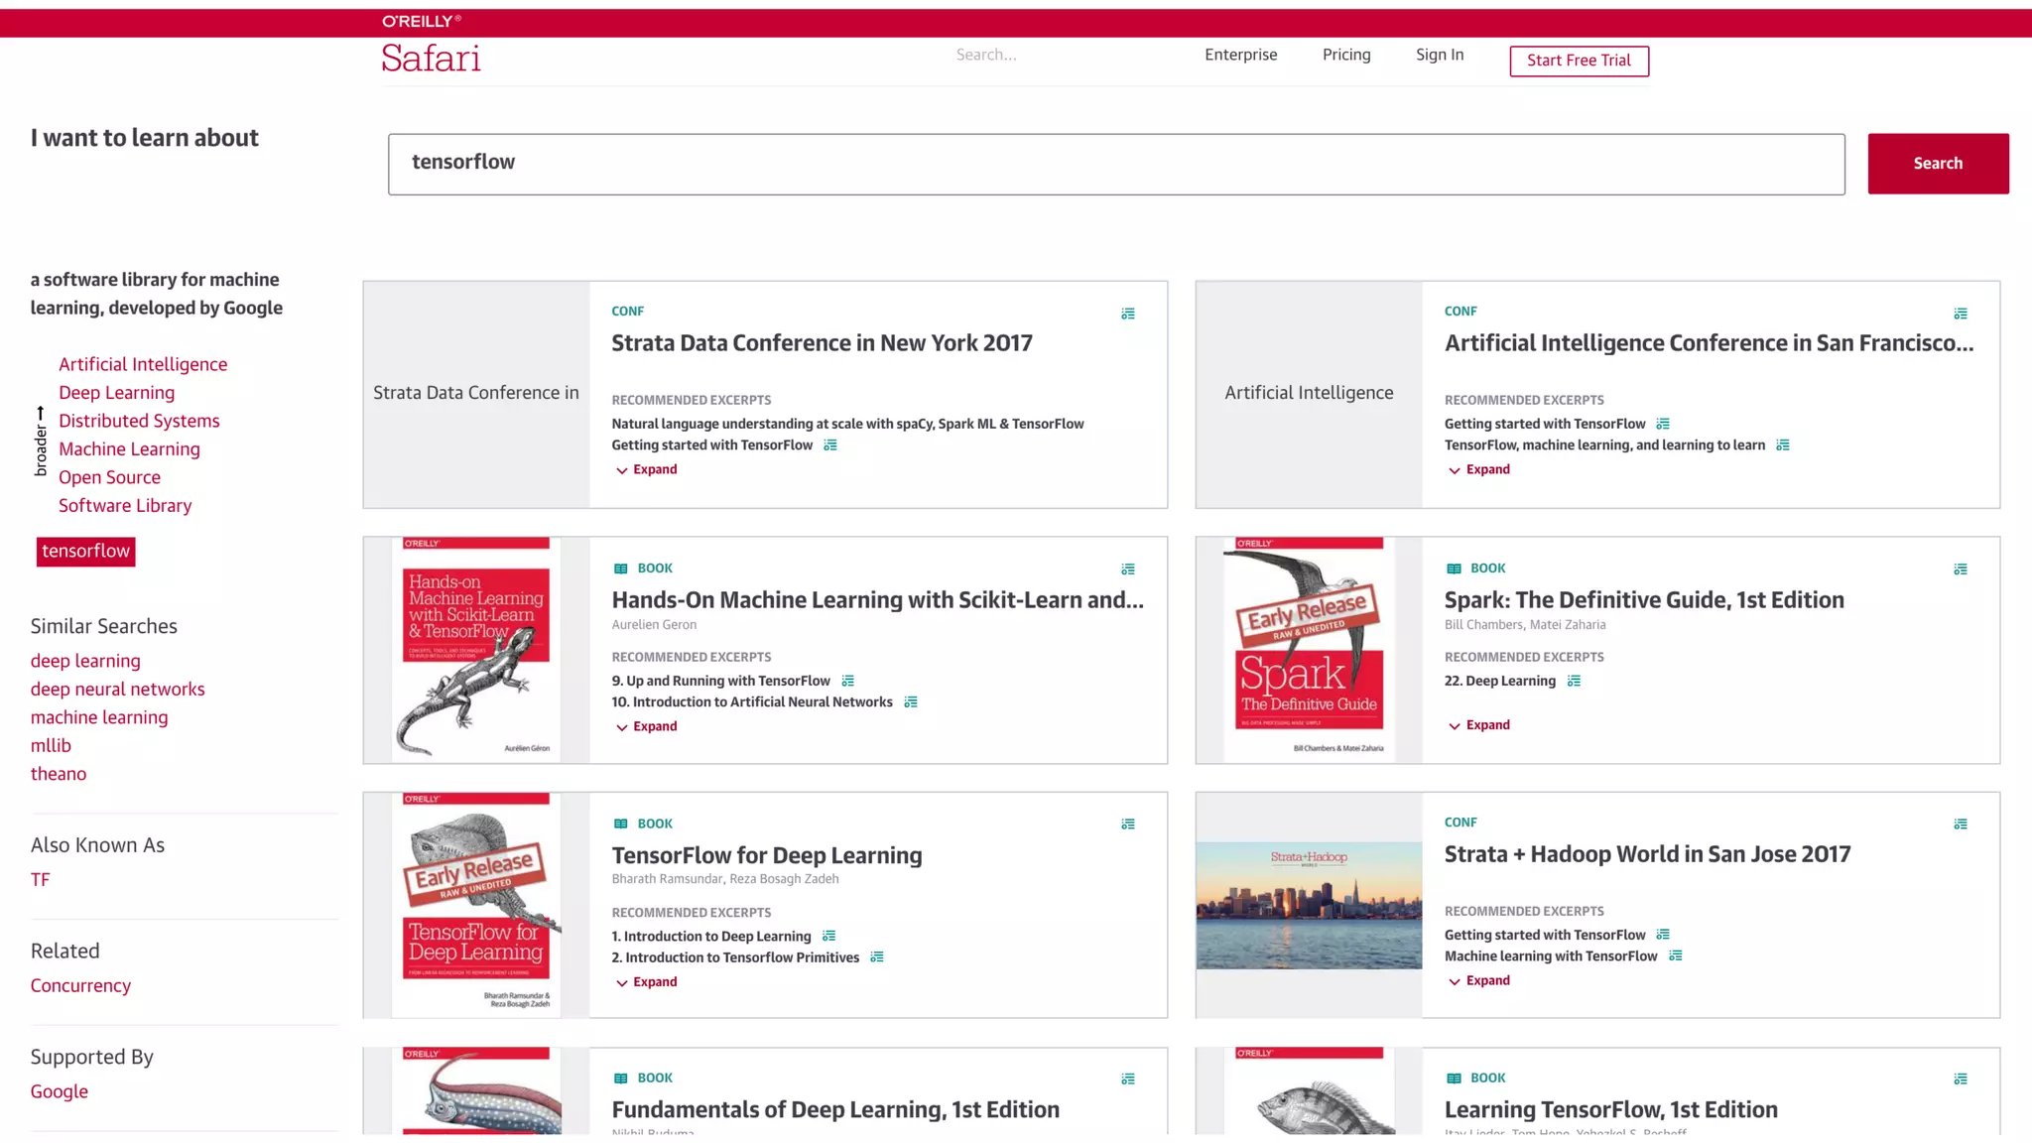
Task: Open the 'deep neural networks' similar search
Action: coord(117,690)
